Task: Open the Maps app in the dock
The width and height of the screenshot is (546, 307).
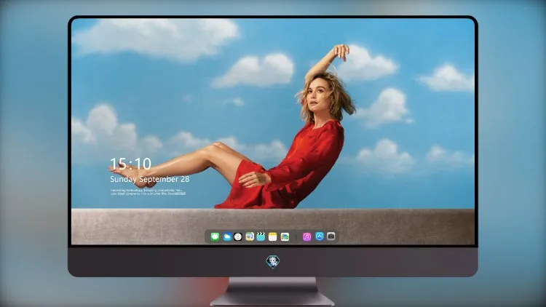Action: [250, 237]
